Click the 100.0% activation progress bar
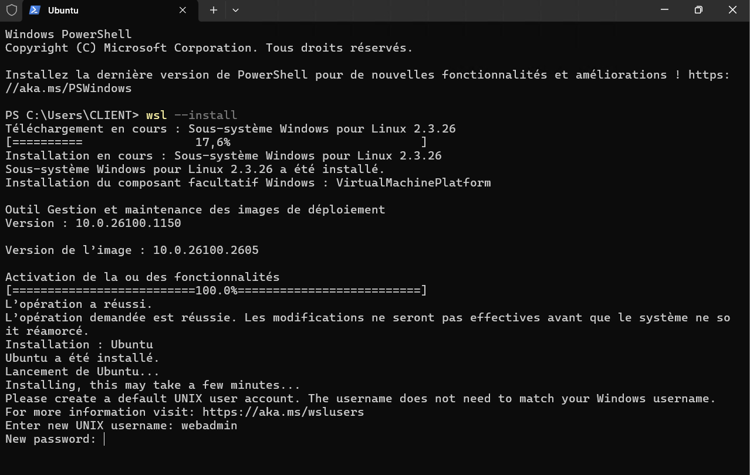Screen dimensions: 750x475 (216, 291)
